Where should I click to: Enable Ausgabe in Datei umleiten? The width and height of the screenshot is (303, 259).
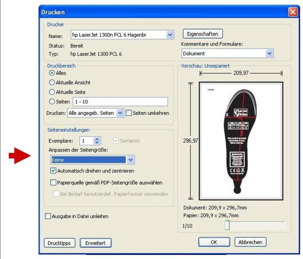pyautogui.click(x=48, y=216)
